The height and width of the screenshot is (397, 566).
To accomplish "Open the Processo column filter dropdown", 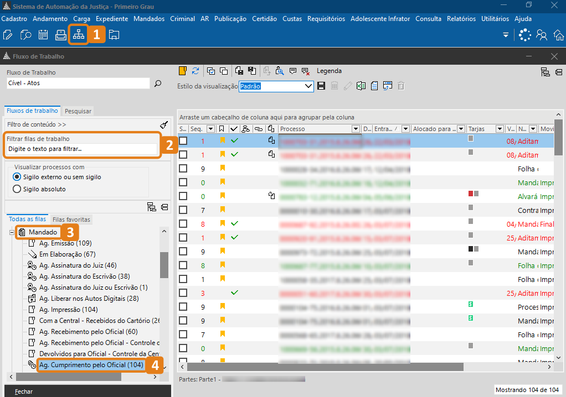I will (356, 129).
